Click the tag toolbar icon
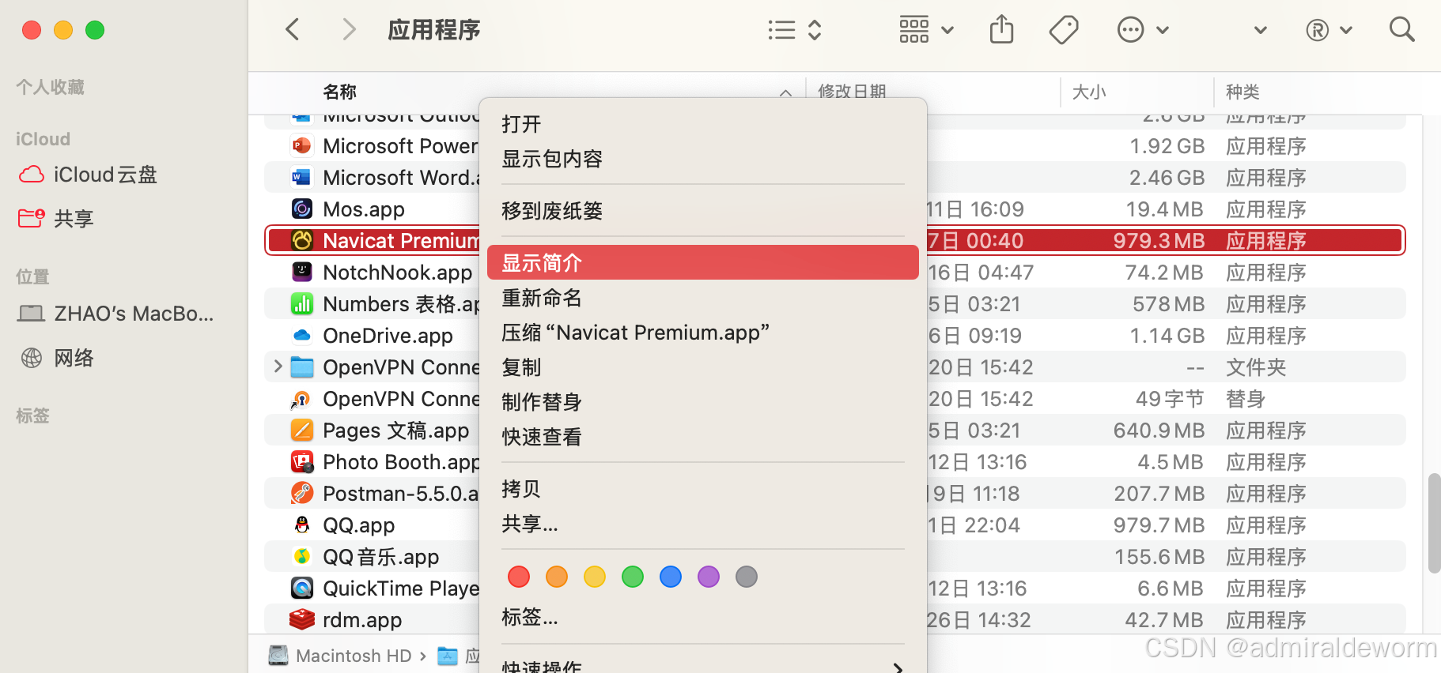The height and width of the screenshot is (673, 1441). (1064, 30)
